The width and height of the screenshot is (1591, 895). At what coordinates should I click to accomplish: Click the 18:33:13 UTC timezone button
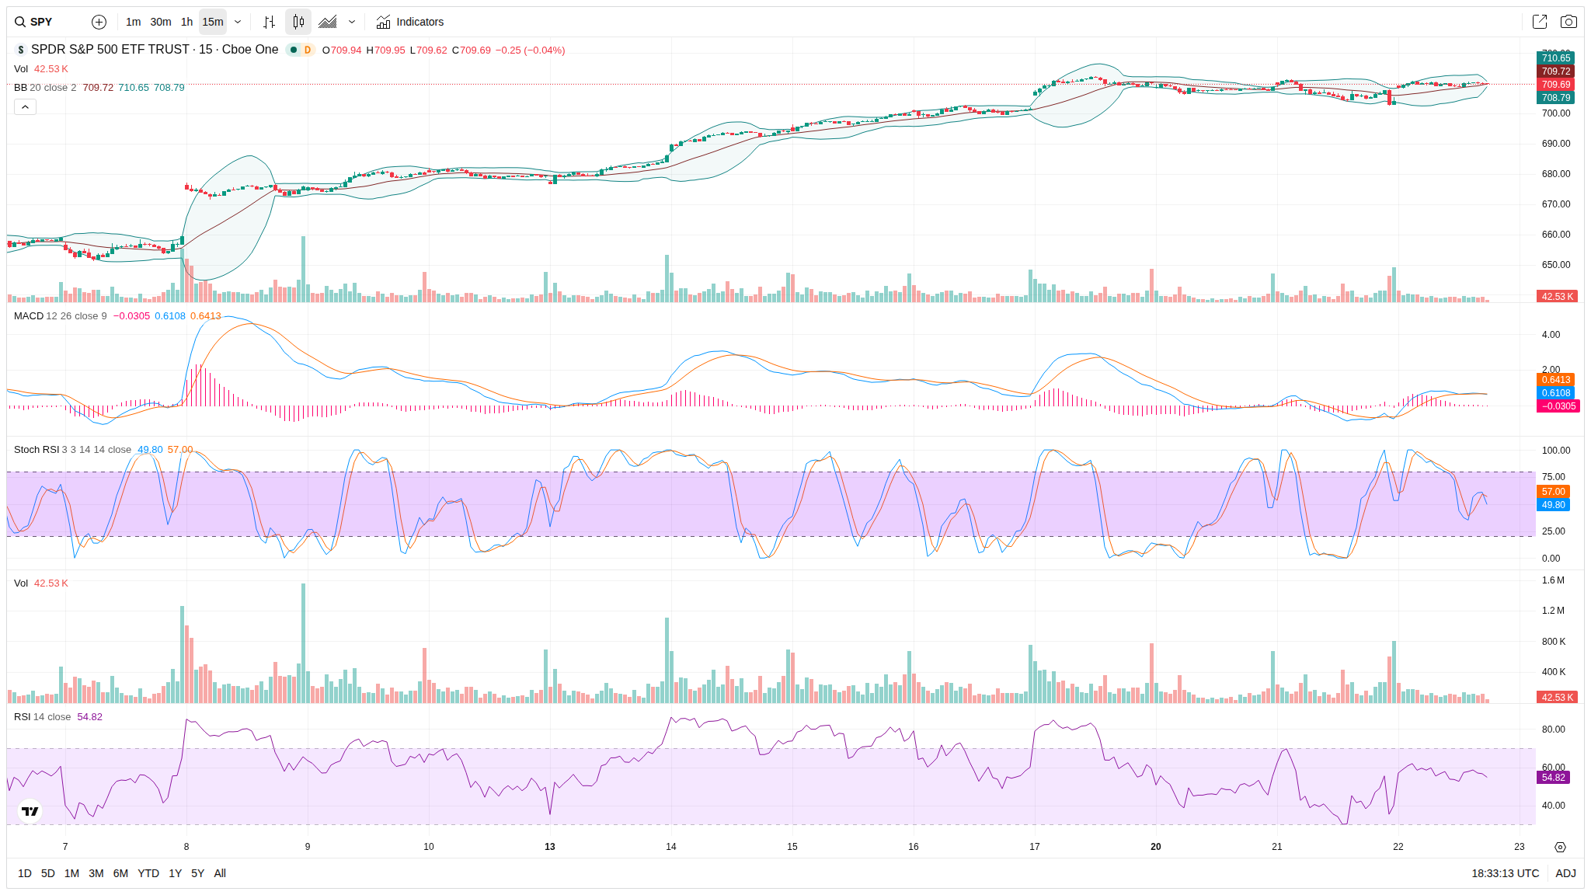click(1505, 873)
